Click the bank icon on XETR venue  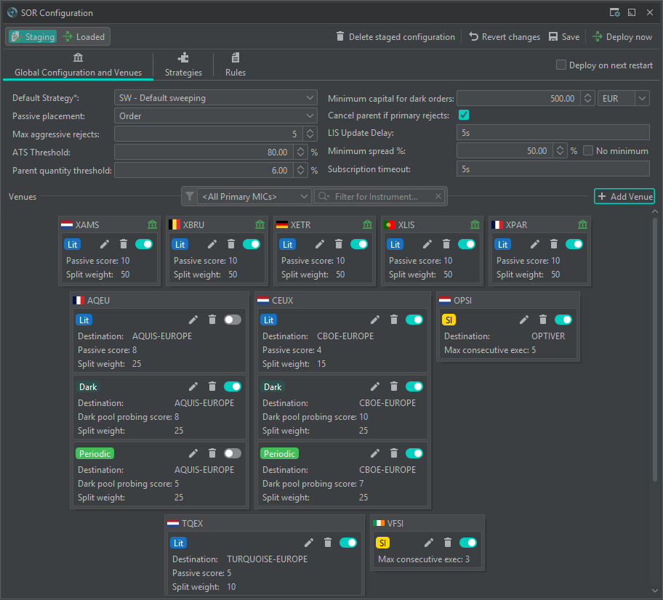pyautogui.click(x=367, y=225)
